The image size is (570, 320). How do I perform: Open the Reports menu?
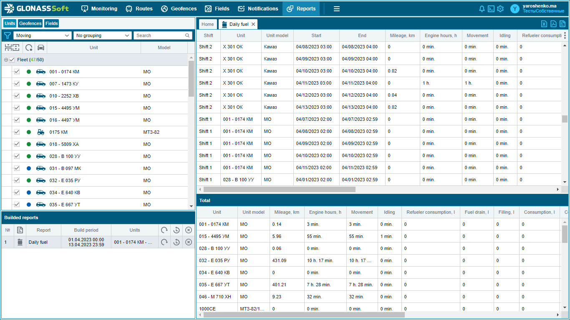(x=301, y=9)
